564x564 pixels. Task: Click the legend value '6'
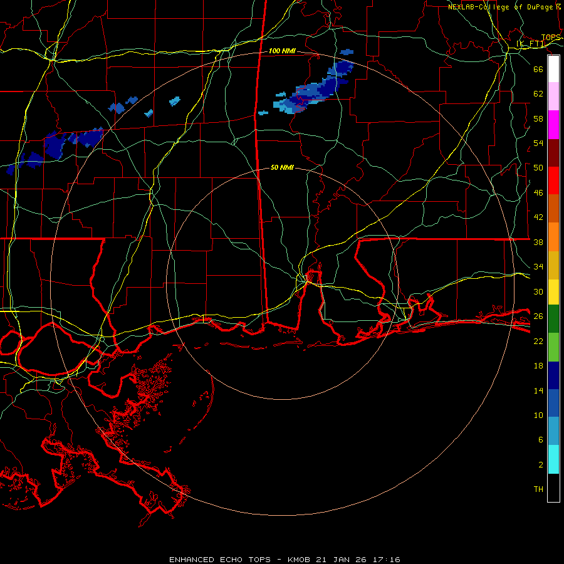coord(541,440)
